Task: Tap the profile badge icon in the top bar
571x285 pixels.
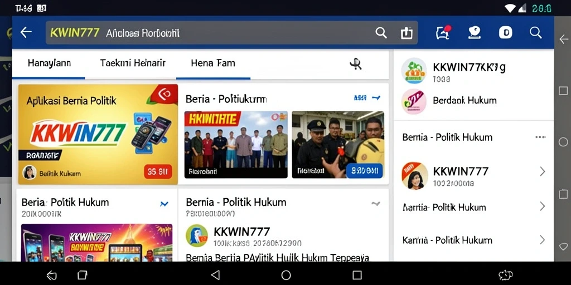Action: click(x=474, y=33)
